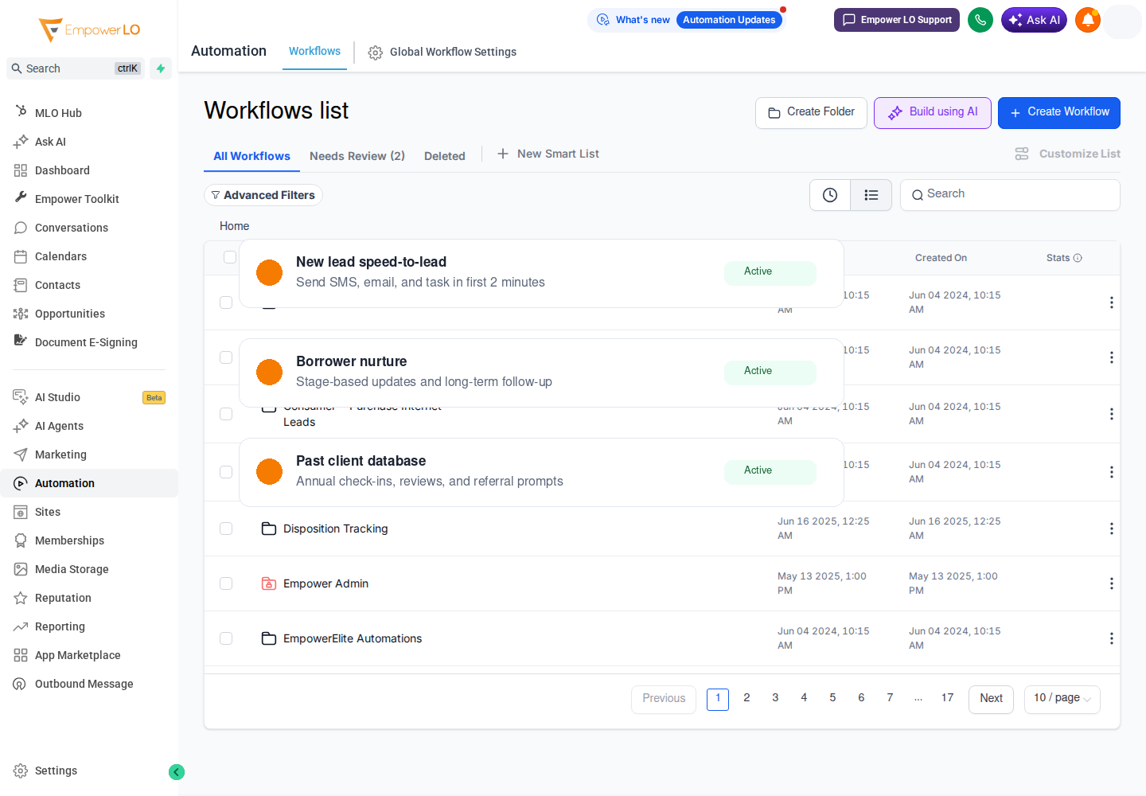Open the orange notifications bell
This screenshot has height=796, width=1146.
(x=1088, y=20)
